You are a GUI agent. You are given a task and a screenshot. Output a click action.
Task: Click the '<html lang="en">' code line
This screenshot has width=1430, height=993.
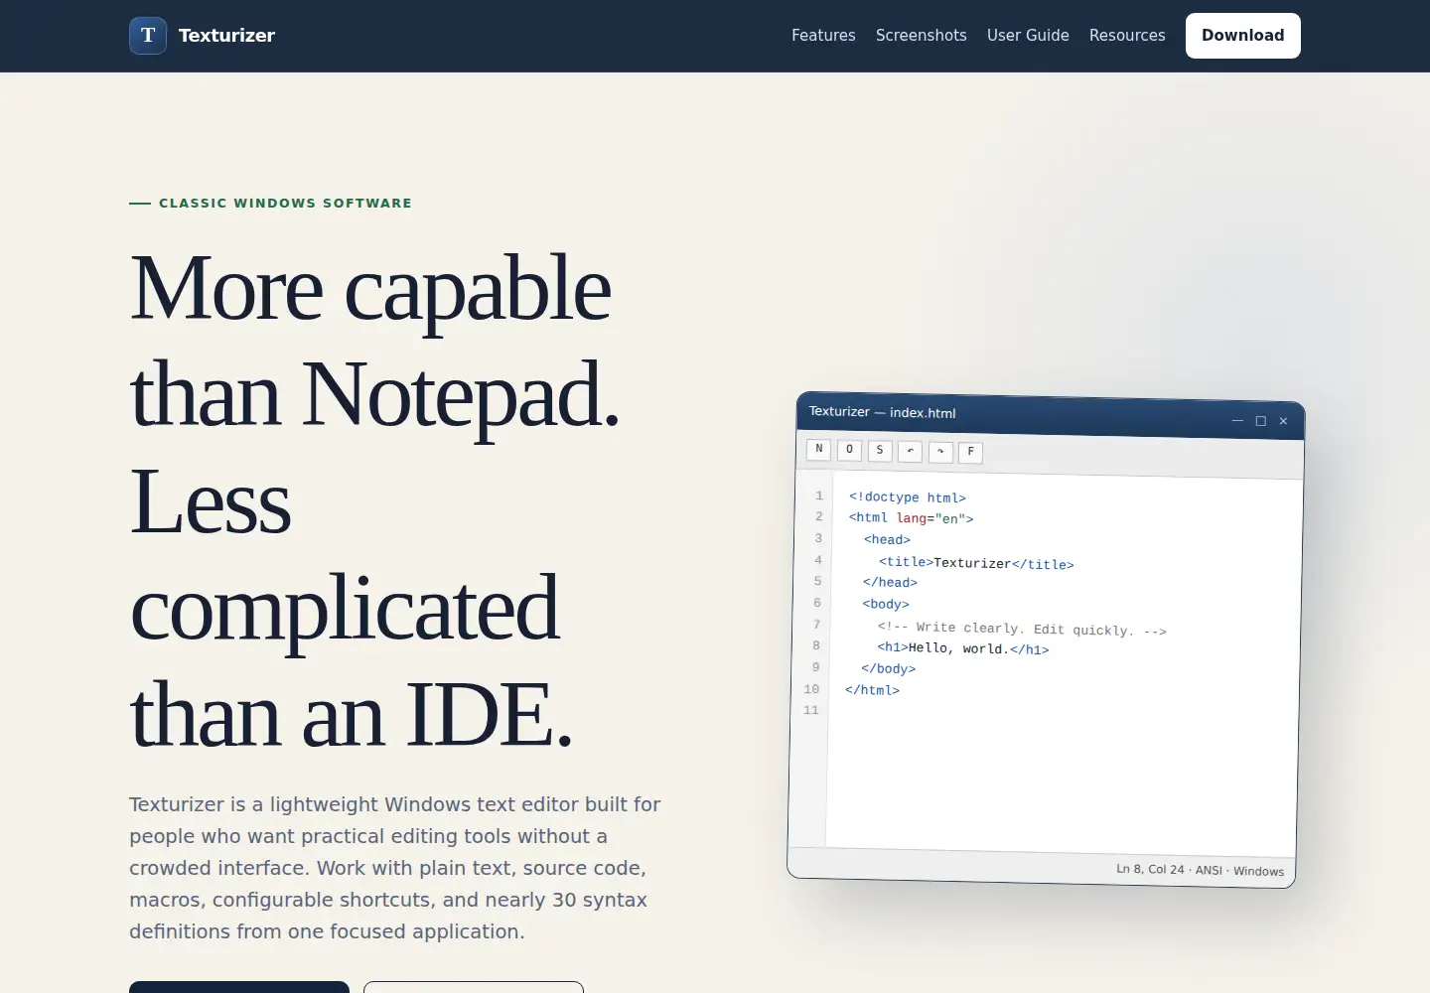pos(912,518)
